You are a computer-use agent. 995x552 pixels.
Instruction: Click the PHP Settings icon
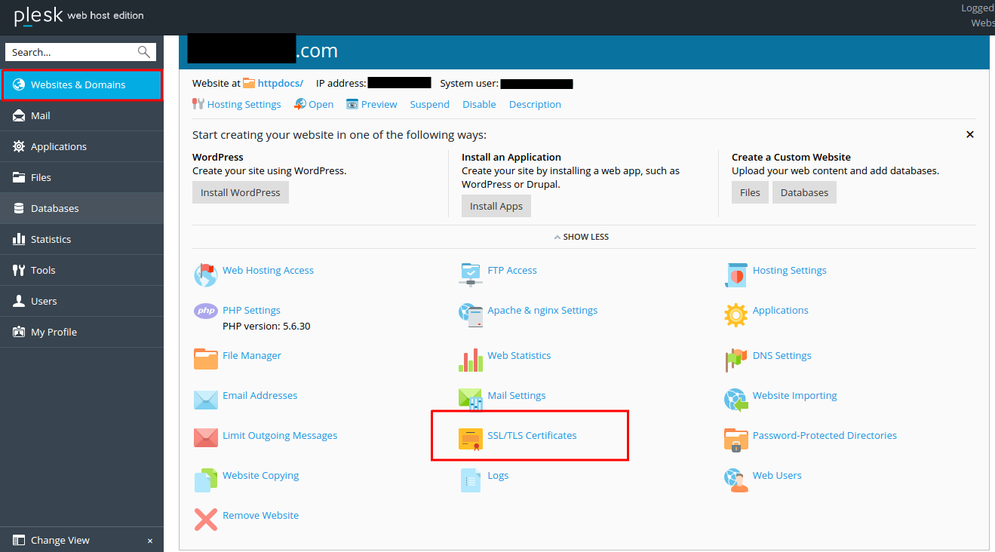(x=206, y=311)
